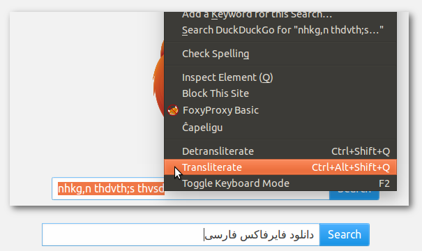Click the blue Search button beside Persian text
This screenshot has width=422, height=251.
pyautogui.click(x=344, y=234)
